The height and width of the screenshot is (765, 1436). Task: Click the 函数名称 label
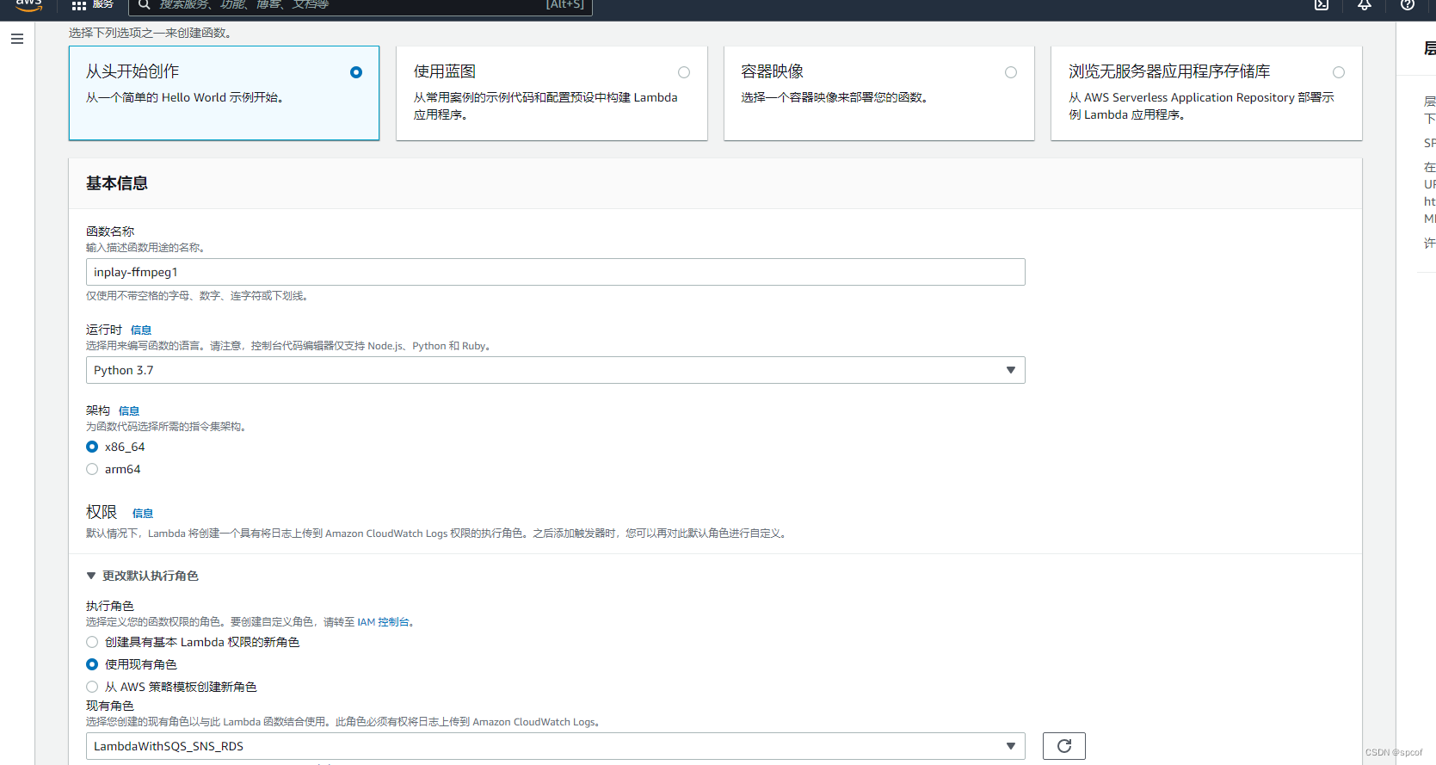pyautogui.click(x=110, y=231)
